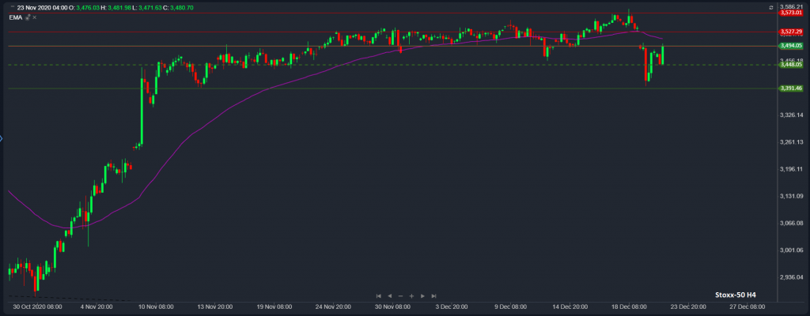Select the 3,573.01 red price label
This screenshot has height=316, width=810.
tap(790, 13)
